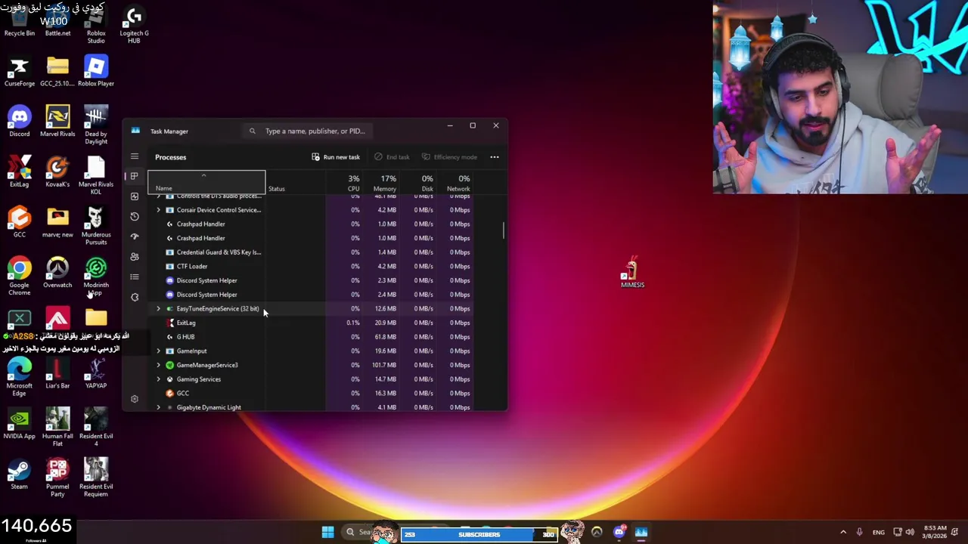Open the Performance page in Task Manager

click(x=135, y=196)
